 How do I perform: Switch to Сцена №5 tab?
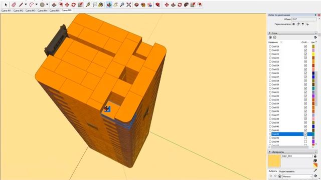(x=55, y=10)
